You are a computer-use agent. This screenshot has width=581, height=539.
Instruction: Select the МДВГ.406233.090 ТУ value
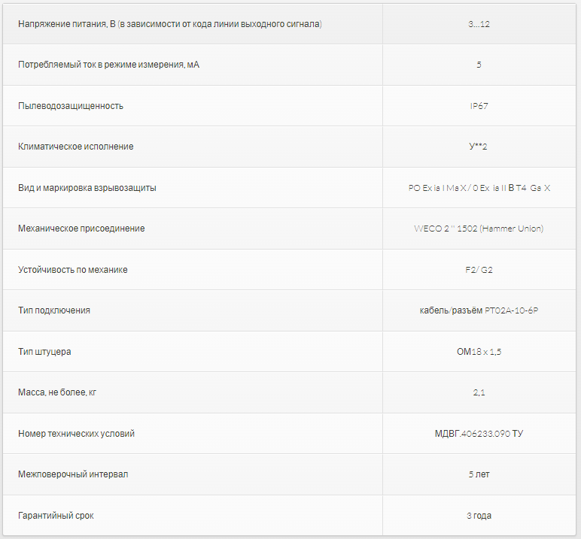pos(479,433)
